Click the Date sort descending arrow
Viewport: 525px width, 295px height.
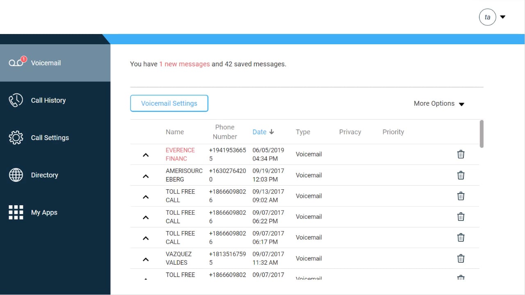[x=272, y=132]
